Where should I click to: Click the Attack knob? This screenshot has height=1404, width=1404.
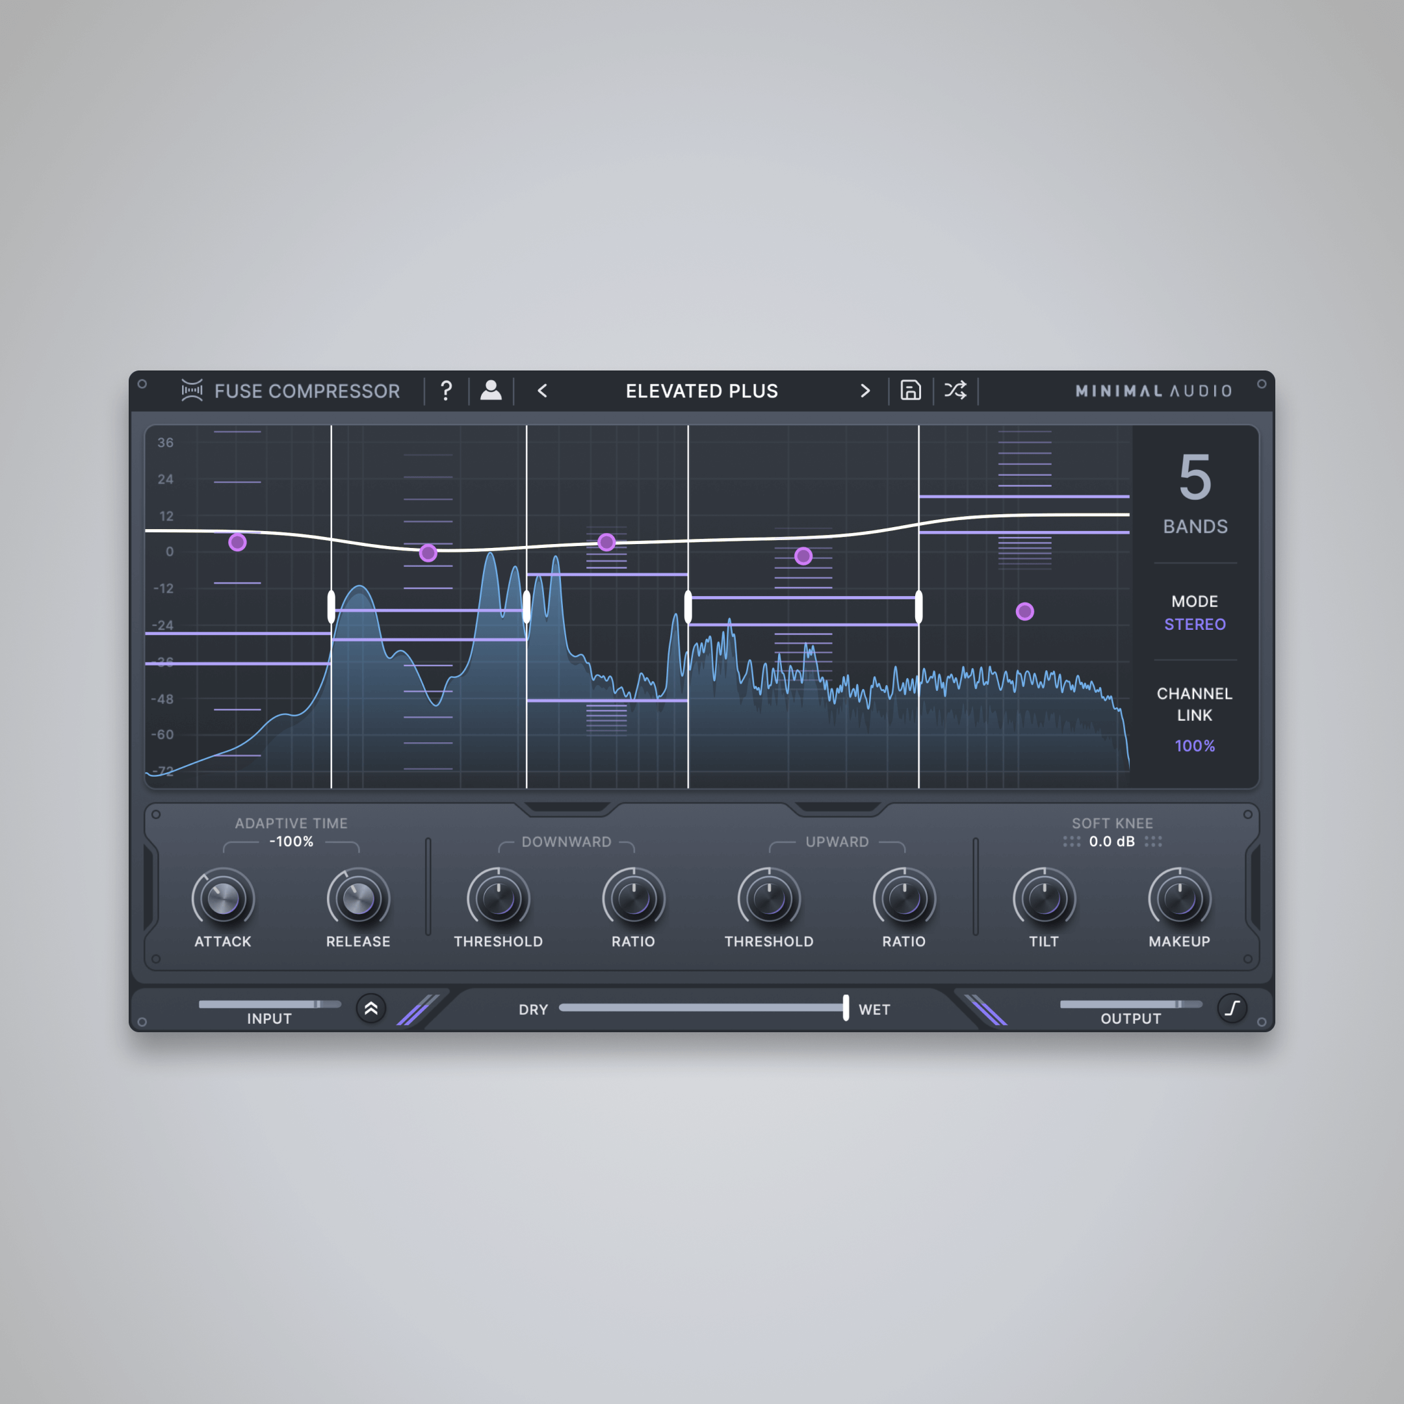coord(223,899)
